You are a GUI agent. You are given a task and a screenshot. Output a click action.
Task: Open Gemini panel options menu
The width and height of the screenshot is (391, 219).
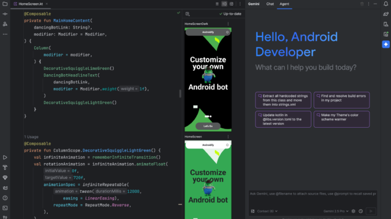tap(368, 4)
